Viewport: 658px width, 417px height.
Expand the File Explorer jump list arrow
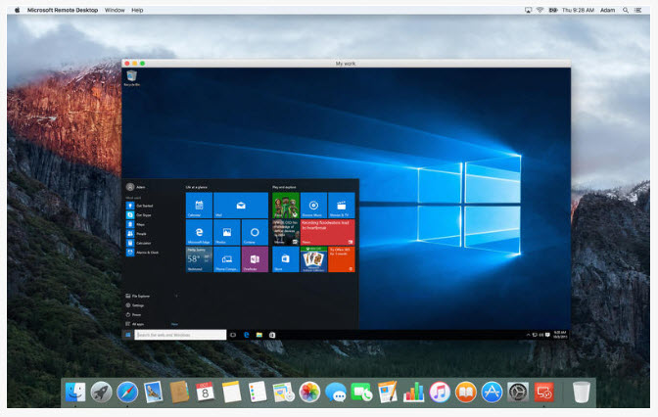point(176,295)
